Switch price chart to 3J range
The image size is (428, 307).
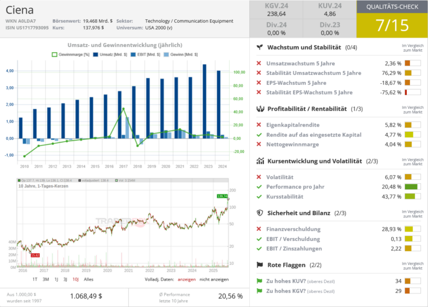point(65,279)
